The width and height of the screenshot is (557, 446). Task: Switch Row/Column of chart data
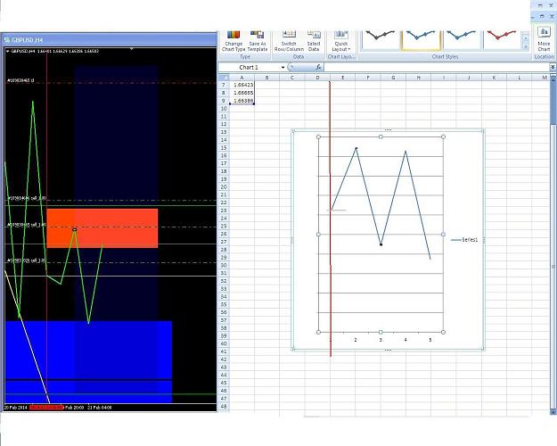289,42
